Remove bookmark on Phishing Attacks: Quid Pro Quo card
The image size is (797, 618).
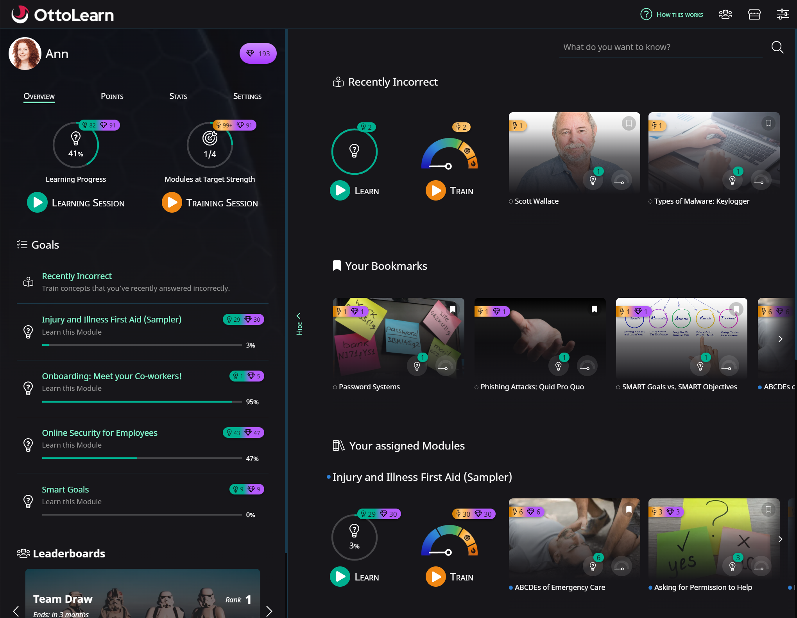(595, 309)
